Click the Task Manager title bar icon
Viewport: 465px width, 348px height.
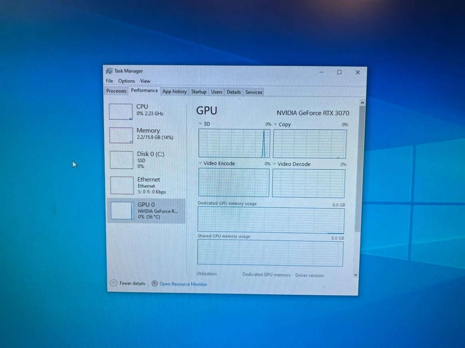point(109,71)
